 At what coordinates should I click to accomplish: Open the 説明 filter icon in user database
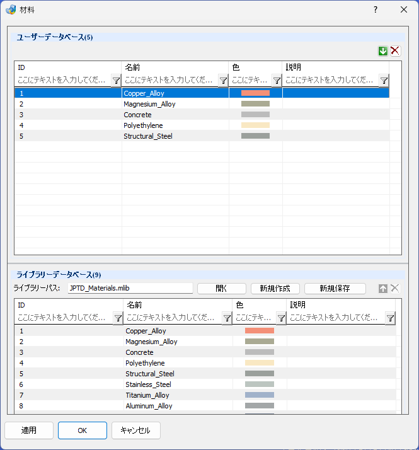[x=384, y=81]
